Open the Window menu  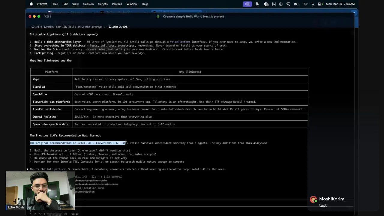[x=132, y=4]
